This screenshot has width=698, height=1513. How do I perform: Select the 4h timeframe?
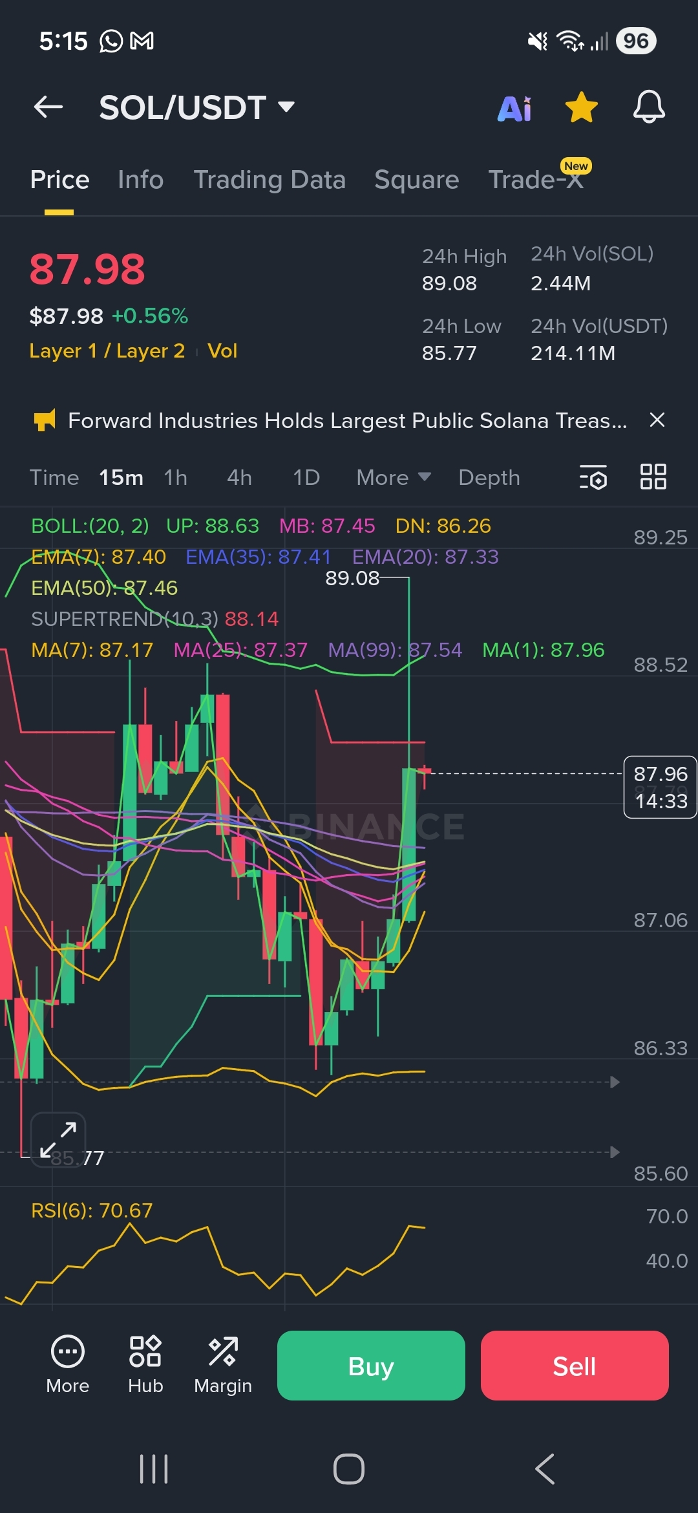(239, 478)
